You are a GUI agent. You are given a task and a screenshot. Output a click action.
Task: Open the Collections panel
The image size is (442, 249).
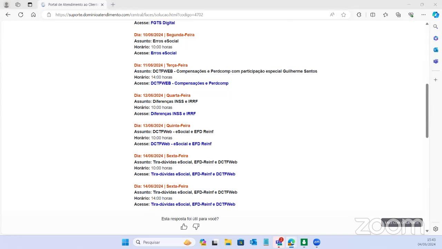[398, 15]
